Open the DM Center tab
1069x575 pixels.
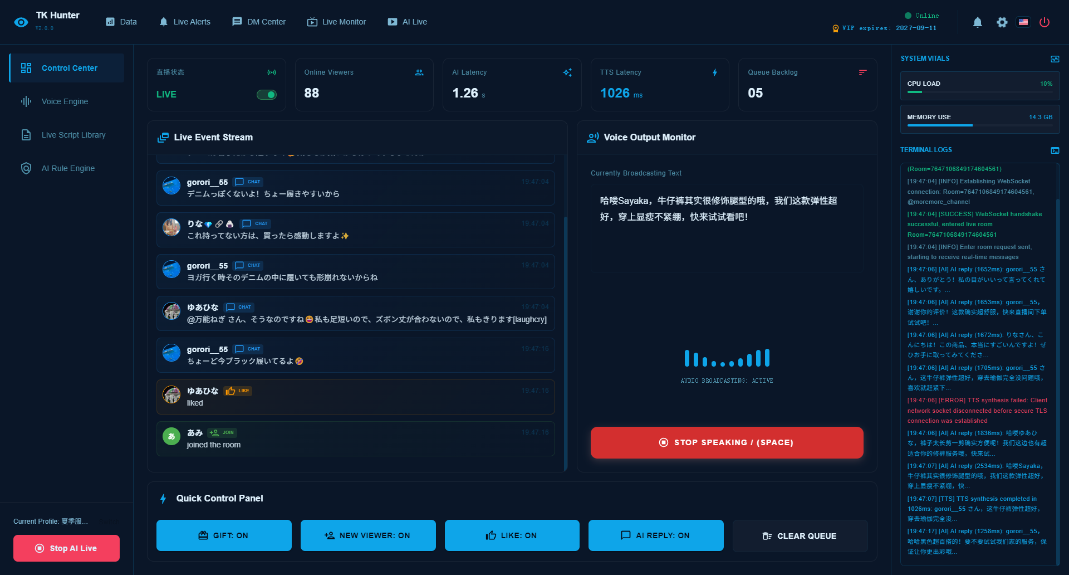click(259, 22)
